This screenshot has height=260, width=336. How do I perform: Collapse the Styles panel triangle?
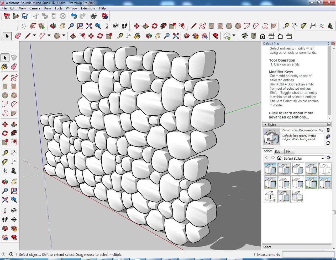point(265,125)
